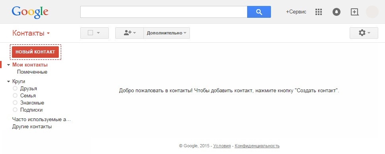This screenshot has width=385, height=154.
Task: Open the settings gear menu
Action: (x=364, y=33)
